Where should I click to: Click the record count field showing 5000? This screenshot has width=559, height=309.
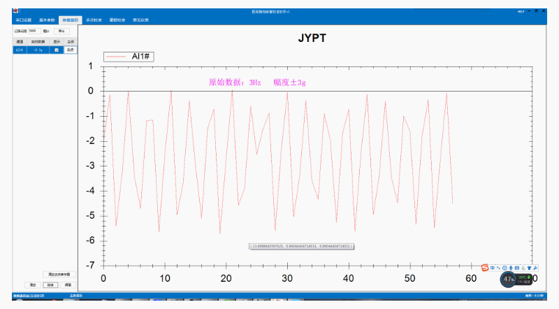click(34, 31)
